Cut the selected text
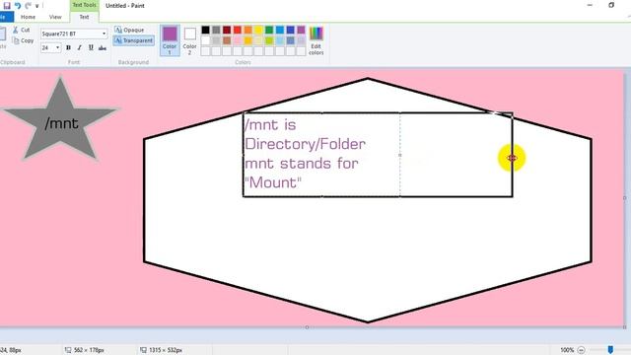 [x=22, y=30]
